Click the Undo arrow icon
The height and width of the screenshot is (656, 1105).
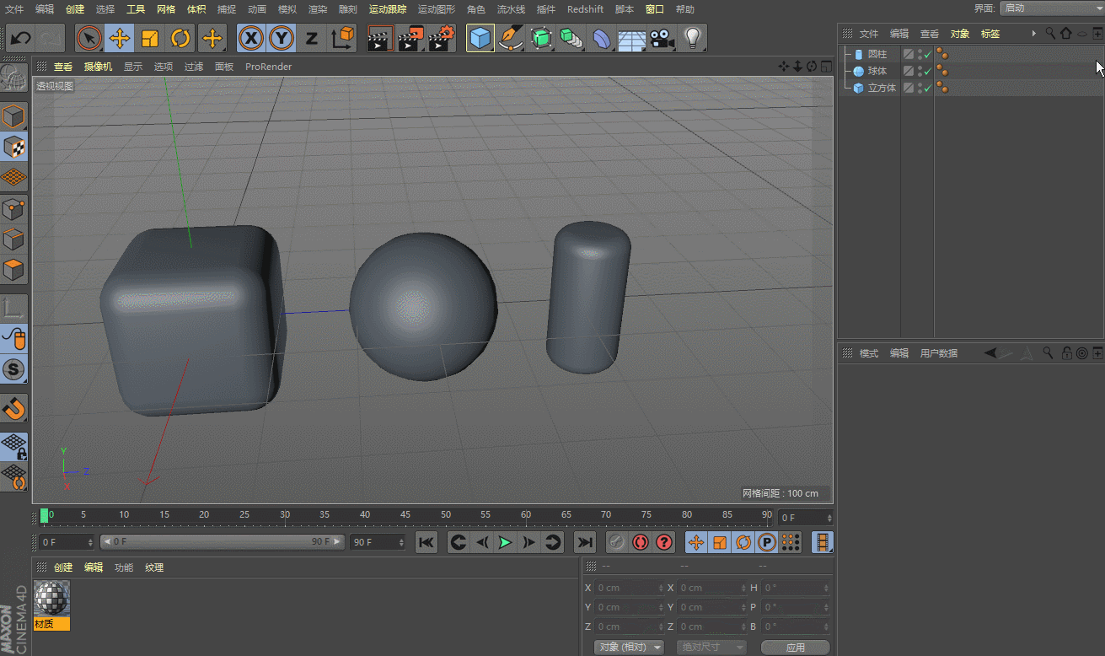tap(20, 38)
